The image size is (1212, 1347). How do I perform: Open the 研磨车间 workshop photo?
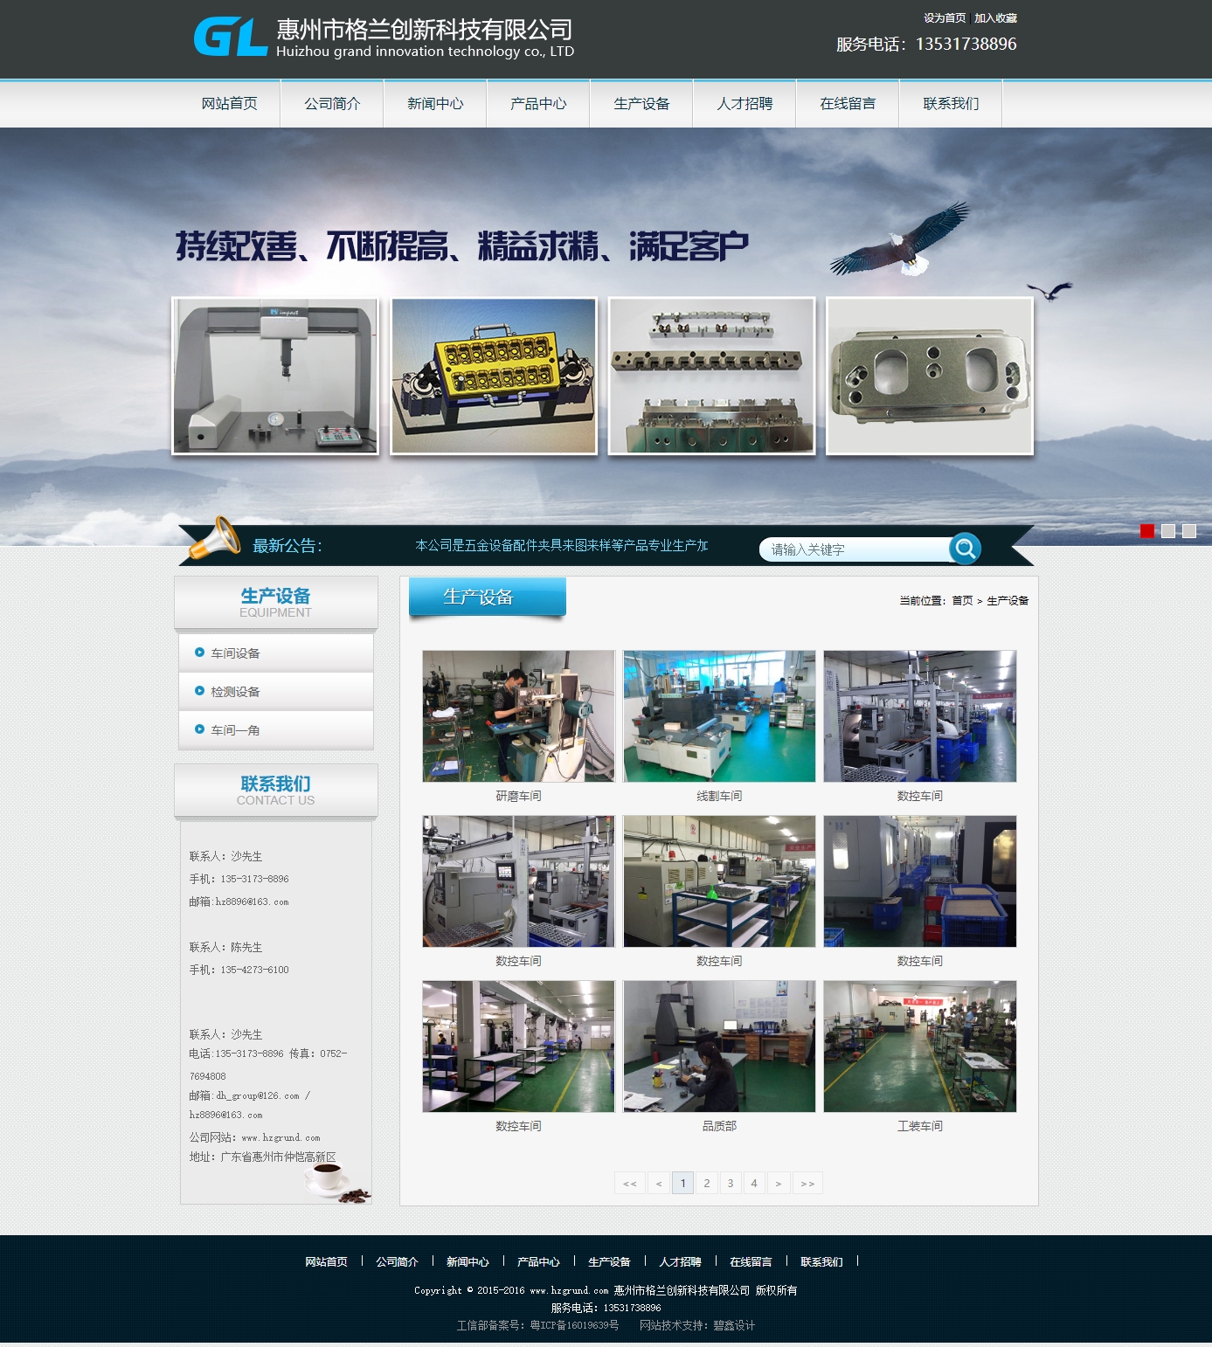518,716
